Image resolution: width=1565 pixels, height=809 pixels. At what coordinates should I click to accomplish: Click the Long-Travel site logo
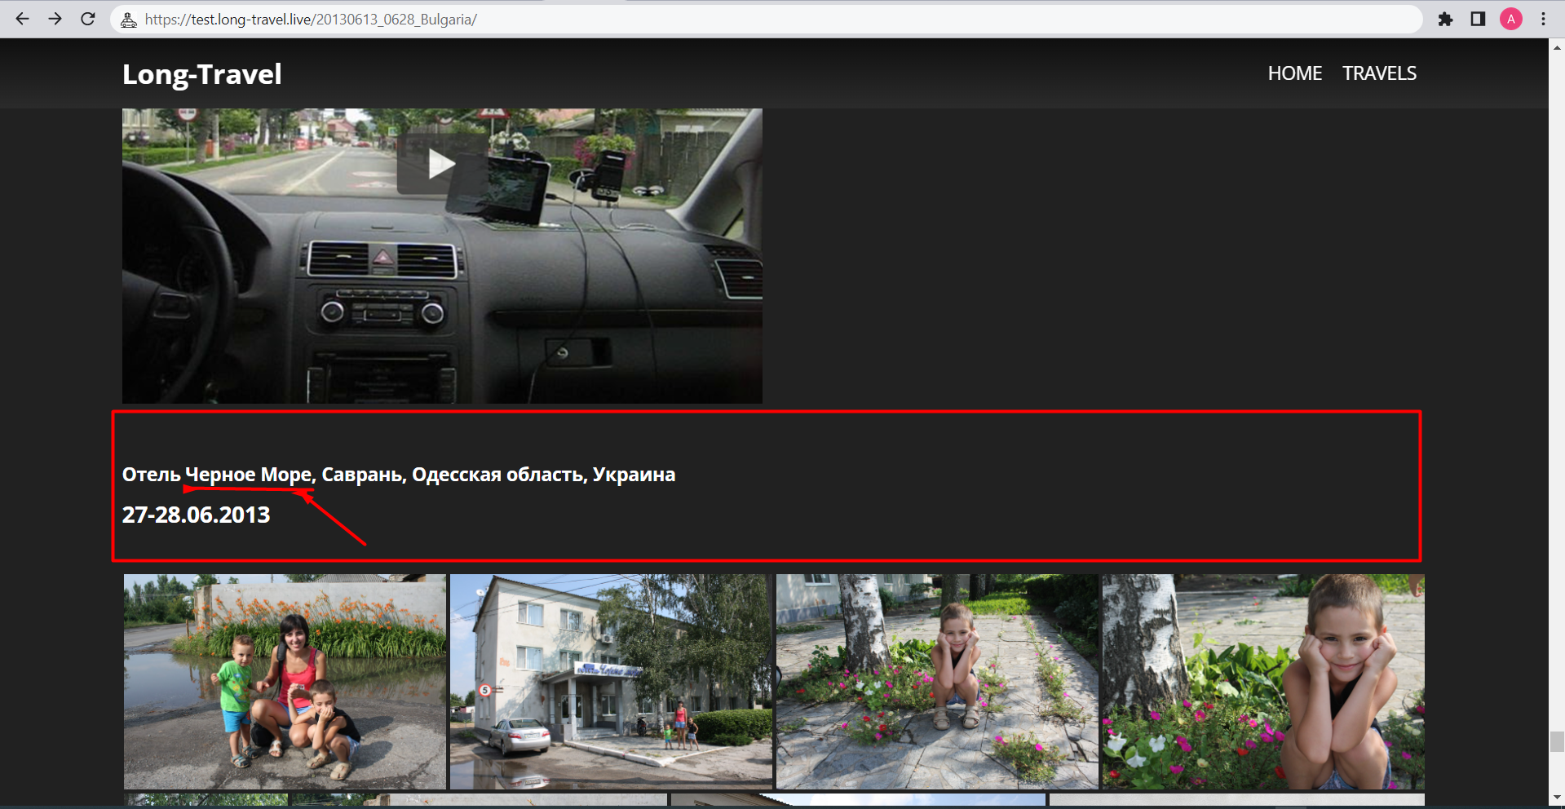click(x=201, y=73)
